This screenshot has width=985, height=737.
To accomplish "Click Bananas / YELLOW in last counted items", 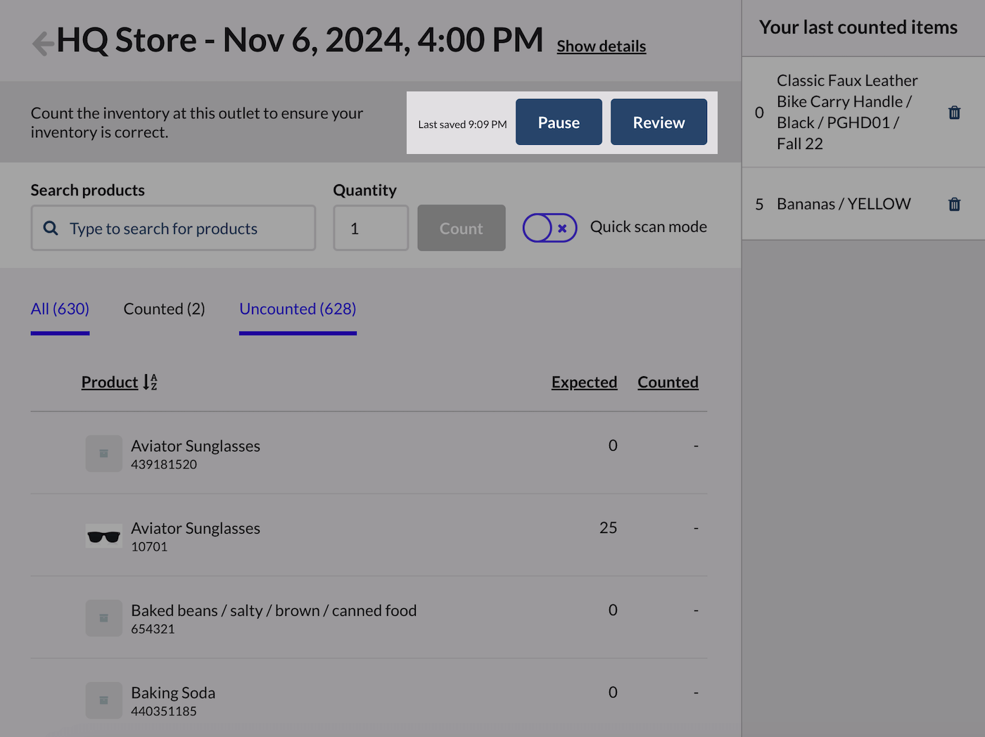I will coord(844,204).
